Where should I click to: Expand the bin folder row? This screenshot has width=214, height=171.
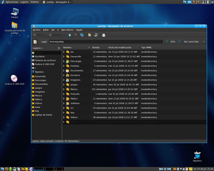pyautogui.click(x=64, y=52)
